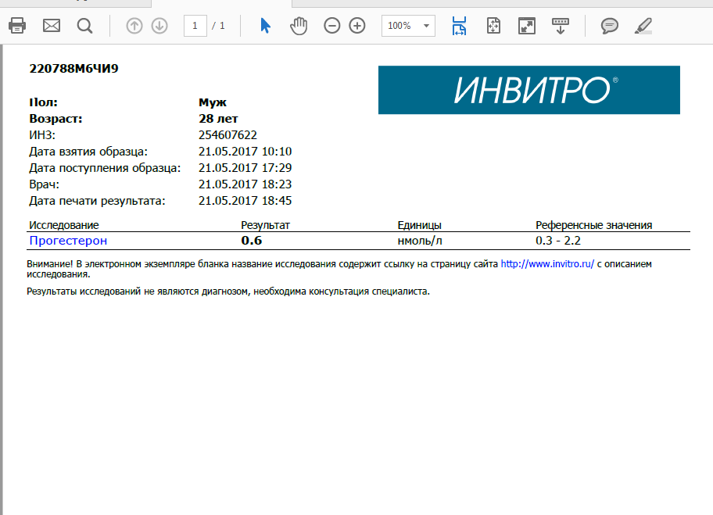Image resolution: width=713 pixels, height=515 pixels.
Task: Go to next page arrow
Action: [159, 26]
